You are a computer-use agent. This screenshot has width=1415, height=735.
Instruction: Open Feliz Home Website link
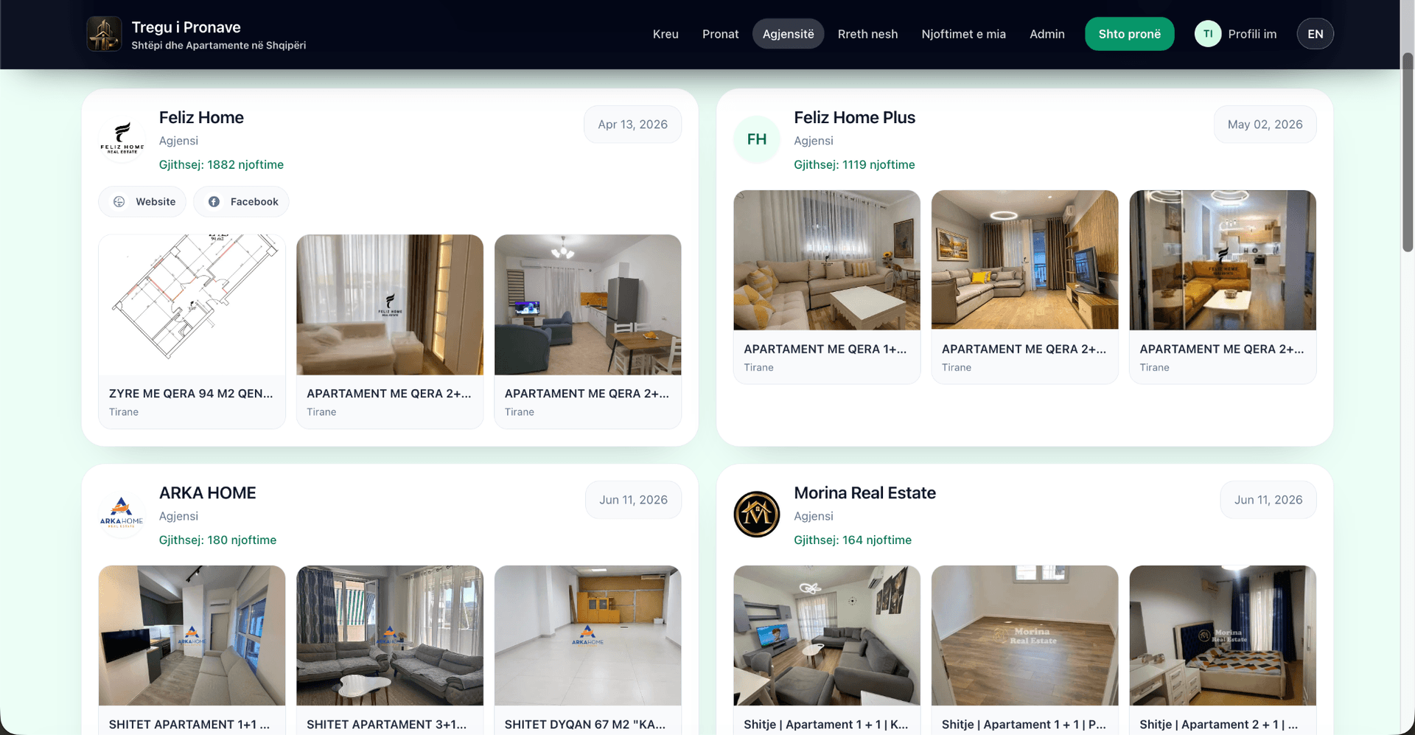(142, 202)
